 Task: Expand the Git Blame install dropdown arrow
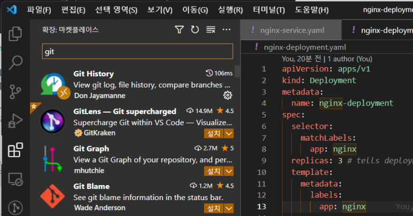[x=229, y=208]
